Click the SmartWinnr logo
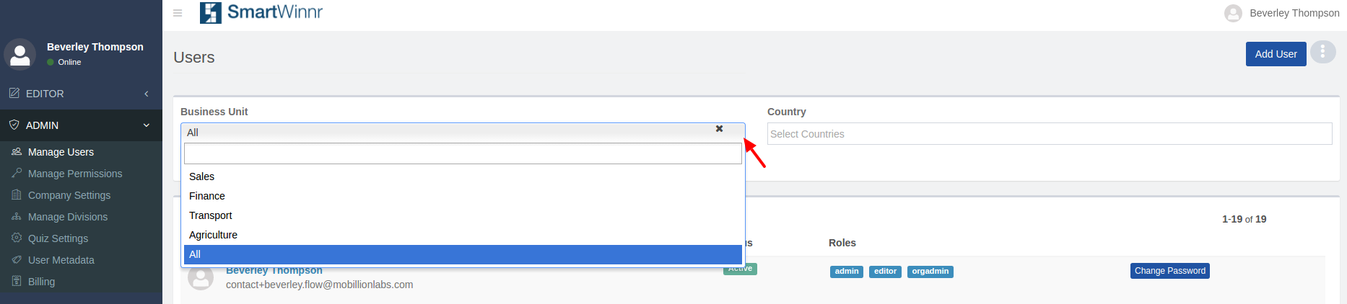This screenshot has width=1347, height=304. pos(261,12)
